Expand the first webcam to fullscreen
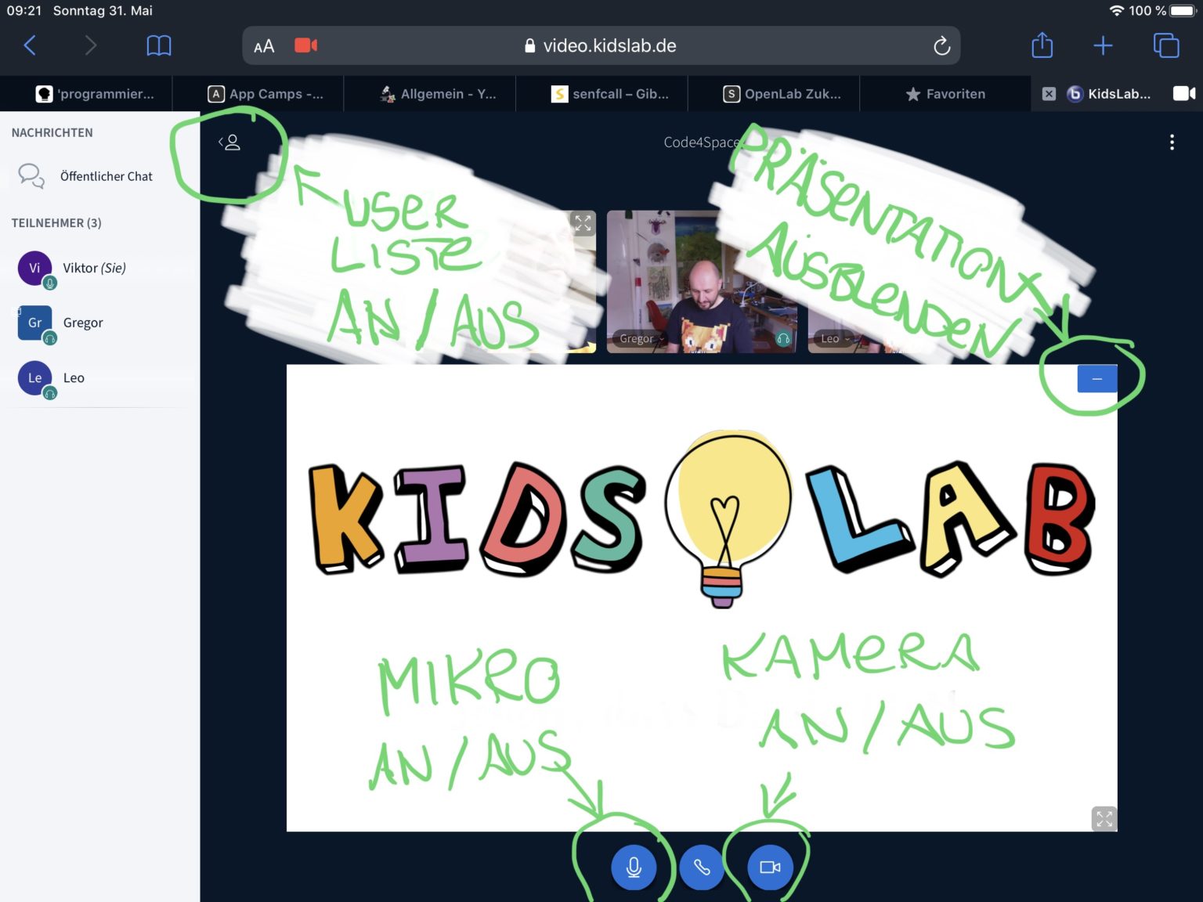This screenshot has width=1203, height=902. (583, 223)
